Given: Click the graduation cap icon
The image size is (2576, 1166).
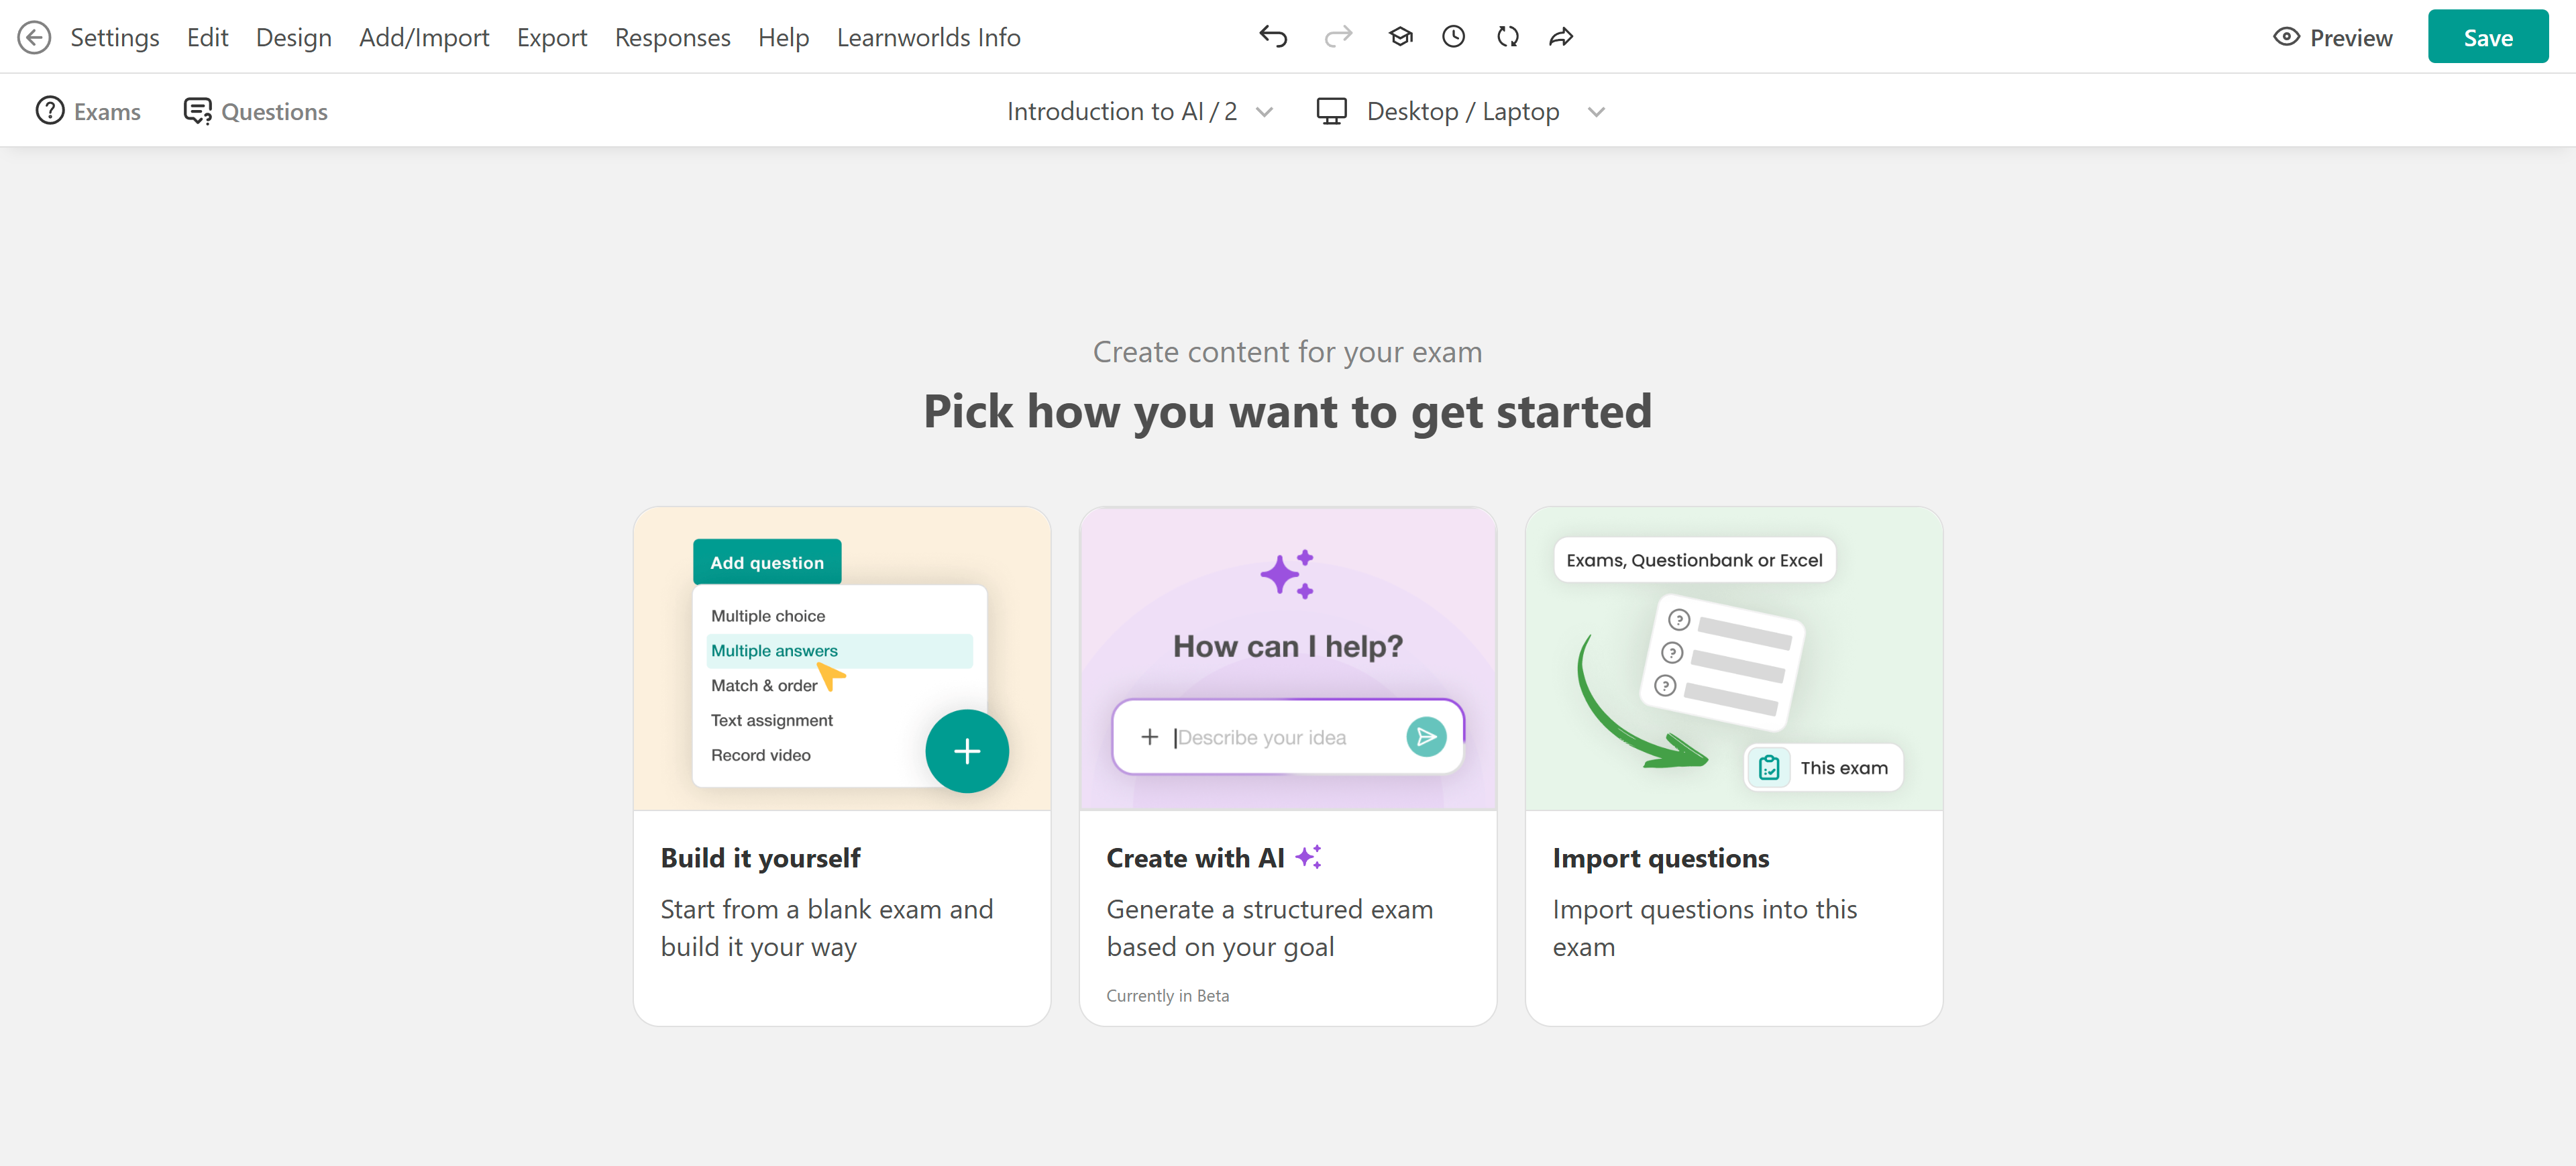Looking at the screenshot, I should [1400, 37].
